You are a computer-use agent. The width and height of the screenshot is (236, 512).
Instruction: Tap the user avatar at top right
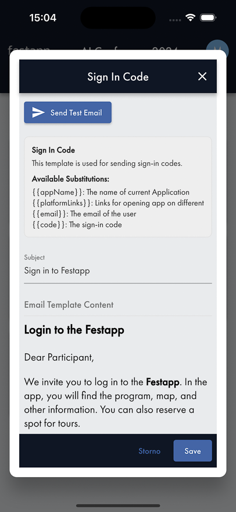tap(217, 49)
